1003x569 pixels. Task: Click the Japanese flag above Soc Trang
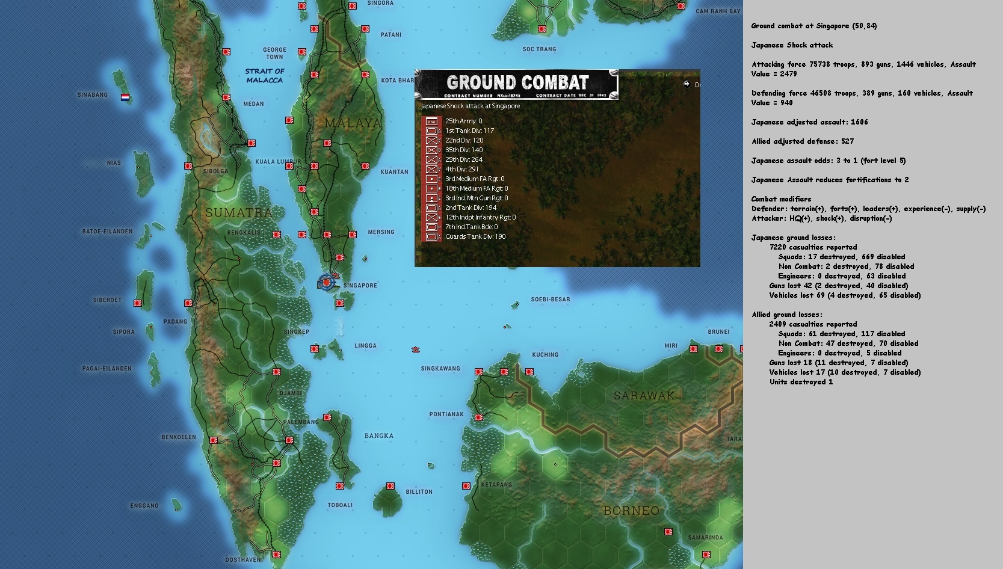(x=542, y=29)
